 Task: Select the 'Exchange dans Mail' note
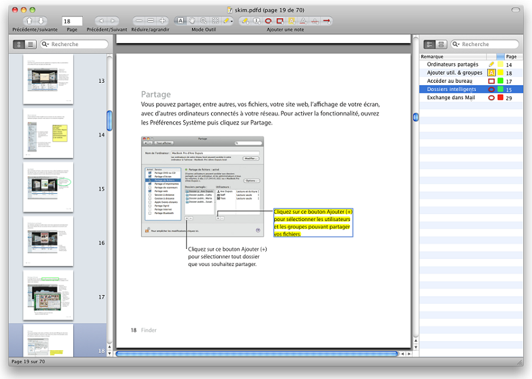450,98
